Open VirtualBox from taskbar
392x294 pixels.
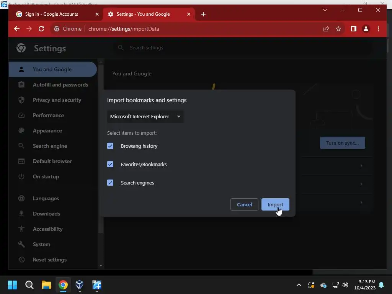80,285
